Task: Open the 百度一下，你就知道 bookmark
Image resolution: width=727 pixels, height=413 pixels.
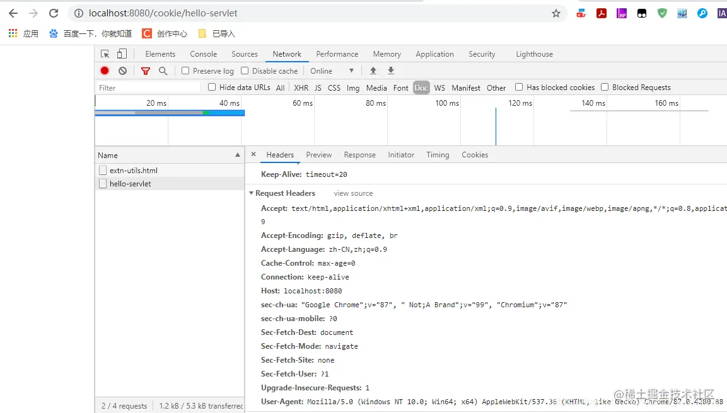Action: (x=90, y=33)
